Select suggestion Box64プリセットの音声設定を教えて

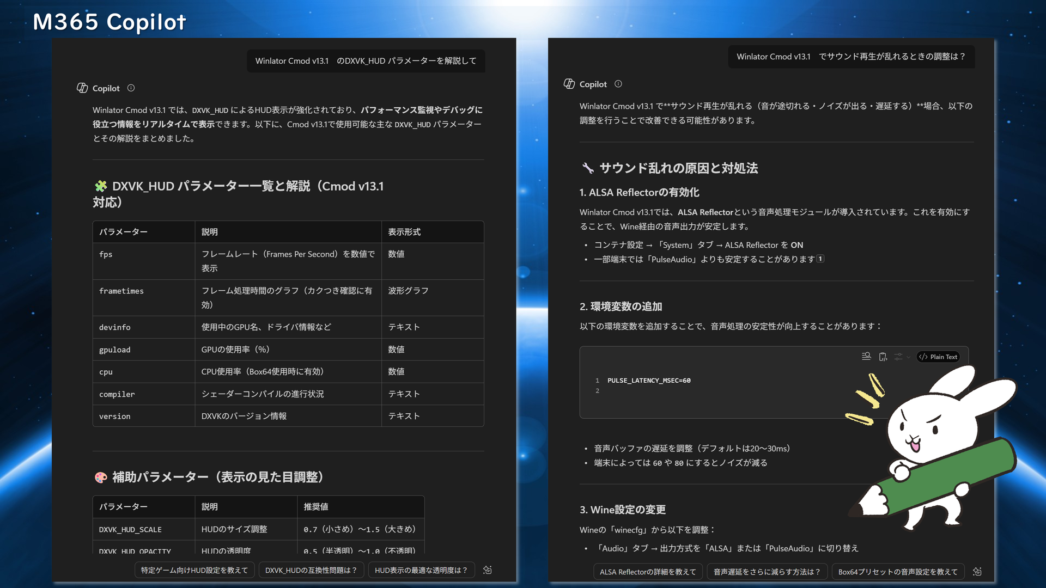tap(898, 572)
